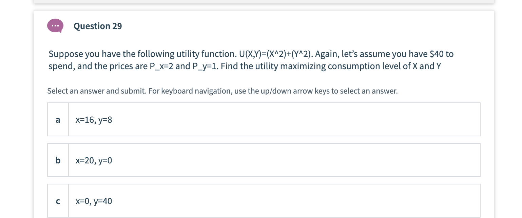Click the keyboard navigation instruction text
Image resolution: width=522 pixels, height=218 pixels.
[222, 91]
